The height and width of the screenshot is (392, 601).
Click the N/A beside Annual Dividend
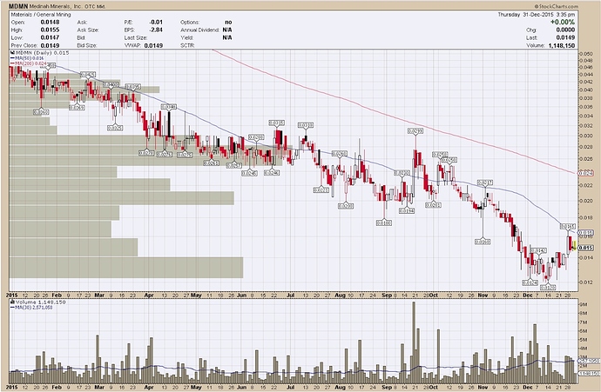[227, 30]
